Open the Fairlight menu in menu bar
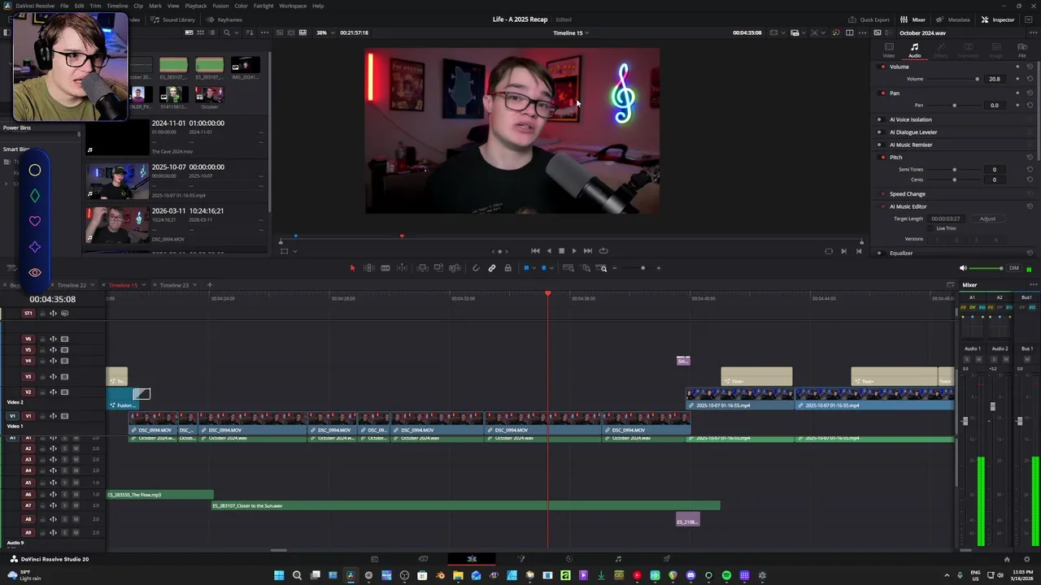Viewport: 1041px width, 585px height. tap(264, 6)
